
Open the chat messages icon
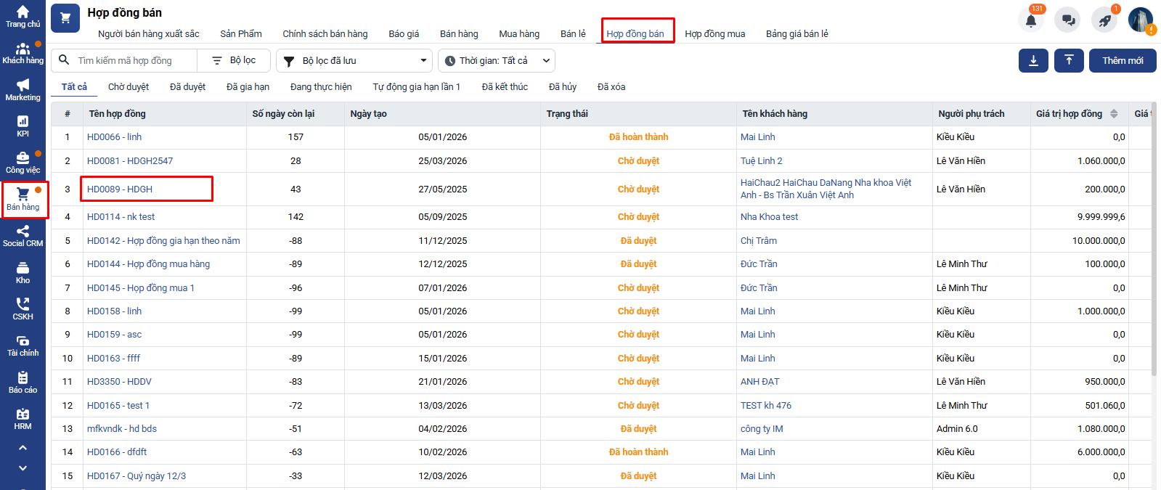(1068, 20)
